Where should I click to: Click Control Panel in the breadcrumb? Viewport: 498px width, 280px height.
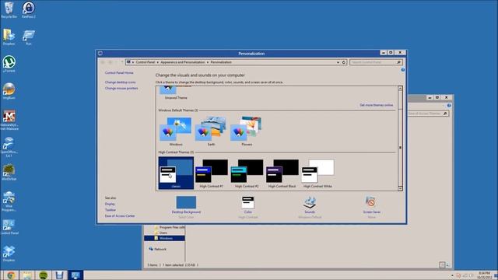[146, 62]
